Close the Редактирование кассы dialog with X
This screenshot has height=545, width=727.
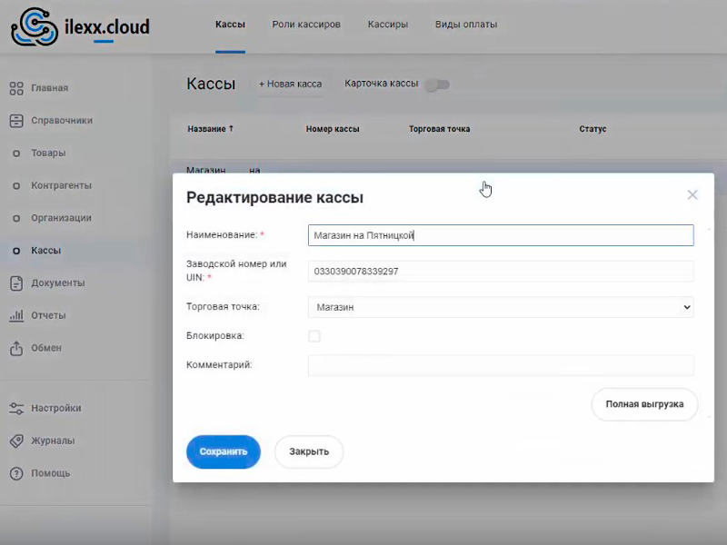point(692,195)
